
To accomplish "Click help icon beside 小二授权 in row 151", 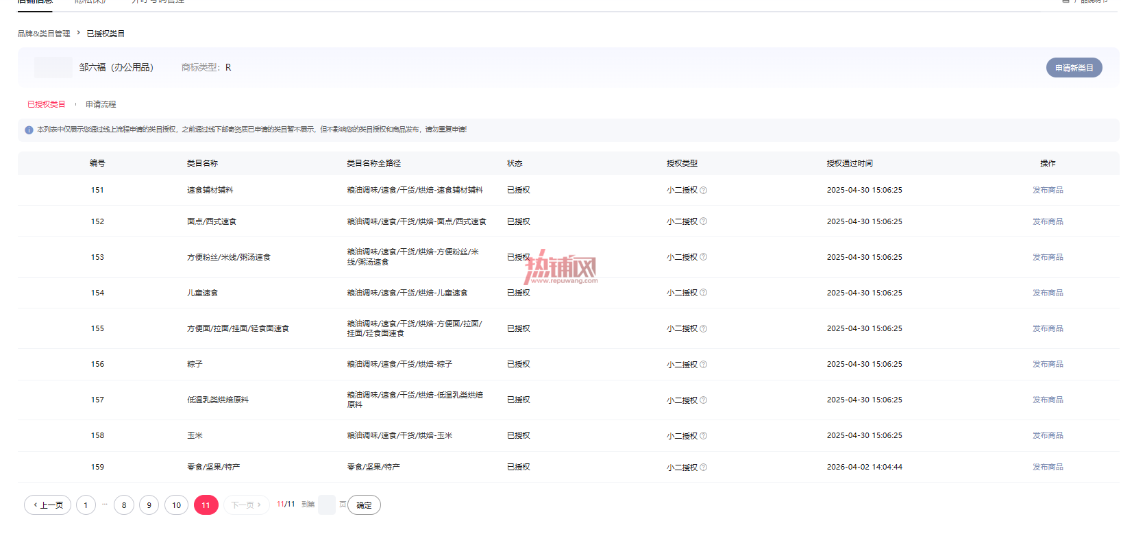I will pyautogui.click(x=703, y=191).
